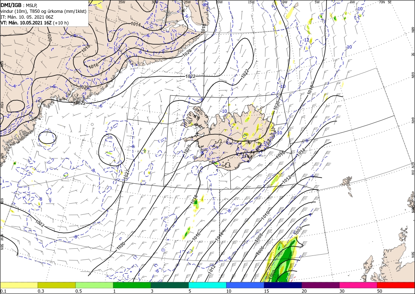Click the 45W label on left edge
The height and width of the screenshot is (294, 415).
click(x=2, y=105)
